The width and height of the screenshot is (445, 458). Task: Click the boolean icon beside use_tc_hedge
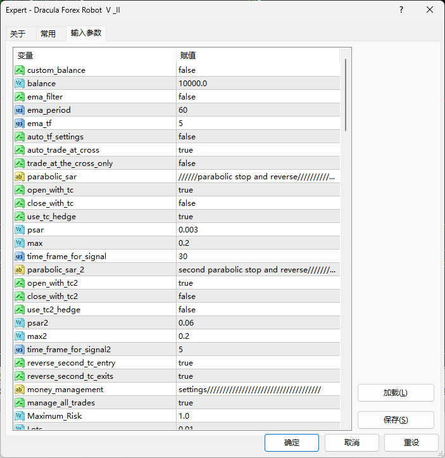tap(20, 217)
